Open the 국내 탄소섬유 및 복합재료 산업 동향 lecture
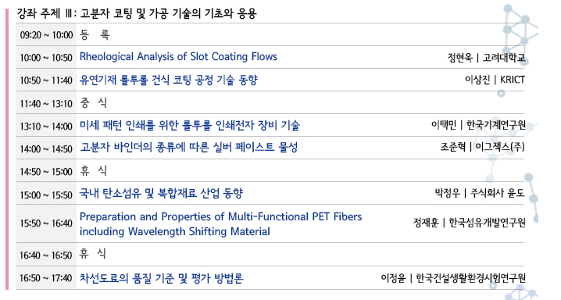This screenshot has width=561, height=300. [162, 194]
